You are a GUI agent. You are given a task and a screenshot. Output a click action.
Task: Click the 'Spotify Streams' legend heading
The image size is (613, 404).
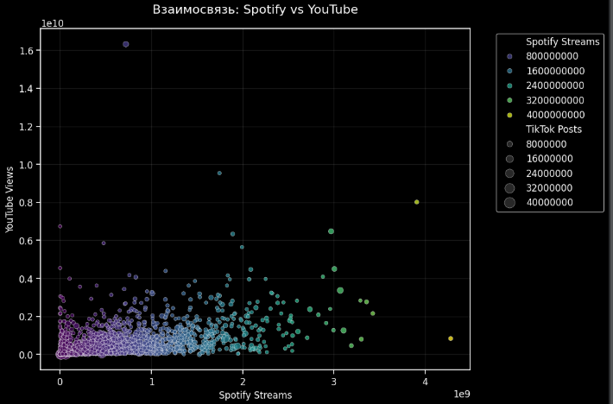[x=562, y=41]
